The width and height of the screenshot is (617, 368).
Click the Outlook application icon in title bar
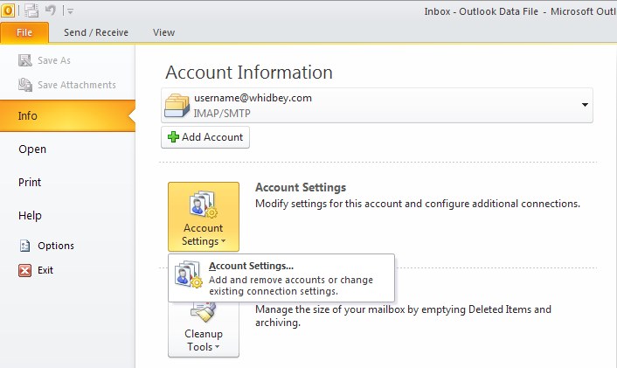click(8, 10)
